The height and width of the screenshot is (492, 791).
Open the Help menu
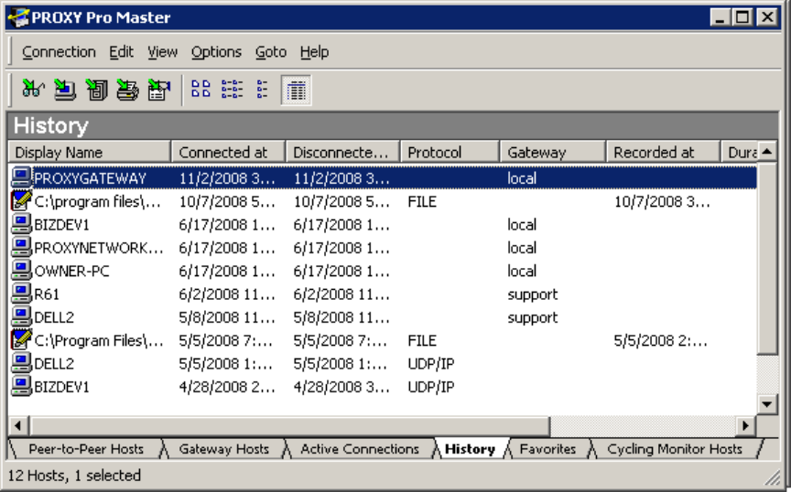point(314,52)
